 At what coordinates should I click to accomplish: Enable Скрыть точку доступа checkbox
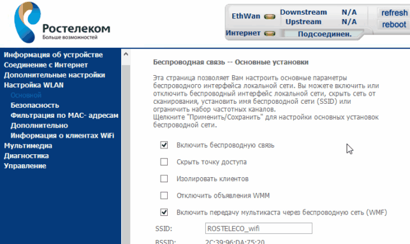click(x=164, y=162)
